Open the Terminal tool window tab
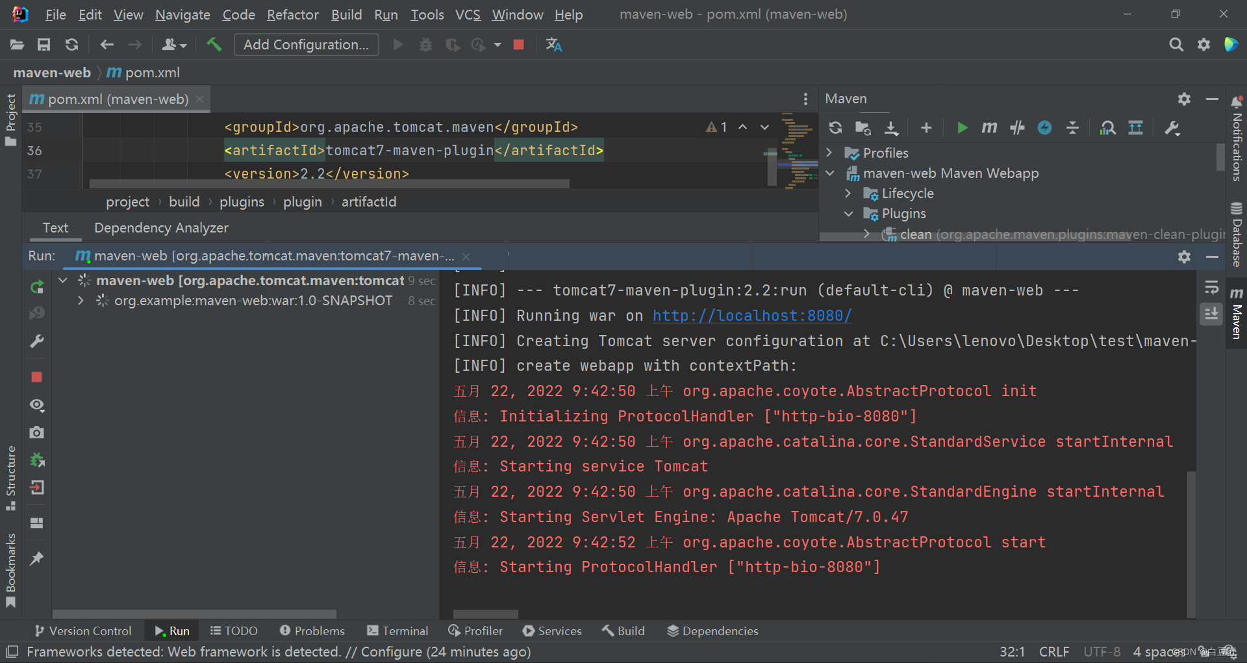 [x=397, y=631]
